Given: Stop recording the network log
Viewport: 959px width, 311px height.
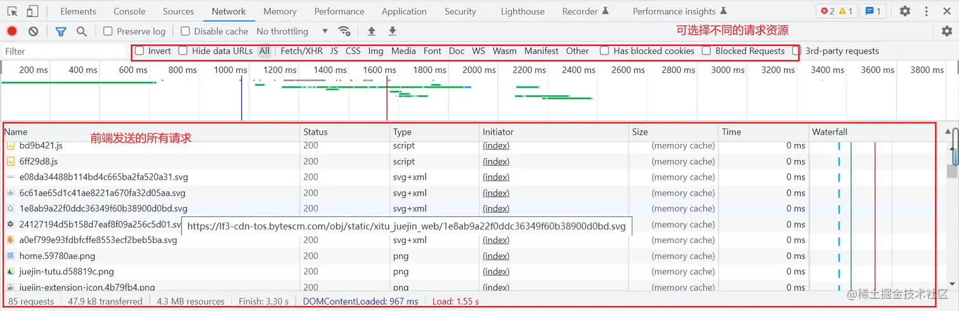Looking at the screenshot, I should click(12, 31).
